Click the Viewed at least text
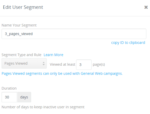Image resolution: width=150 pixels, height=114 pixels. (x=63, y=64)
